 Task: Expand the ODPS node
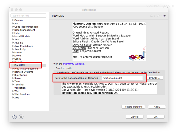(13, 59)
